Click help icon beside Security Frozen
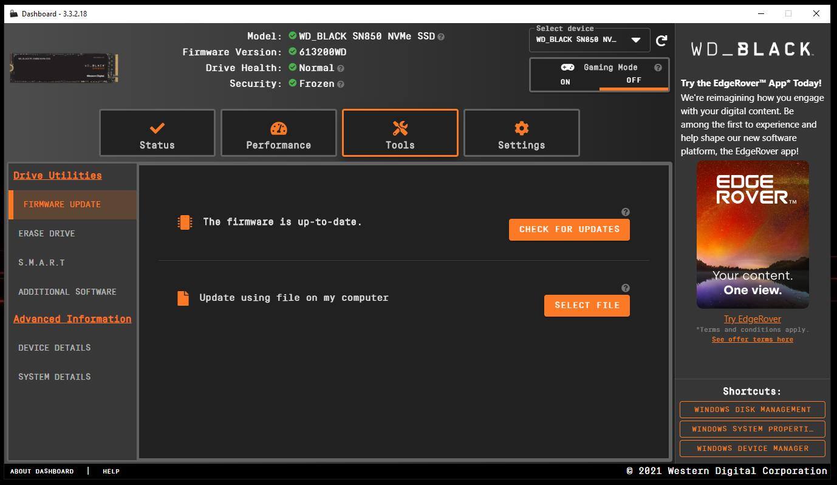The image size is (837, 485). pyautogui.click(x=341, y=84)
